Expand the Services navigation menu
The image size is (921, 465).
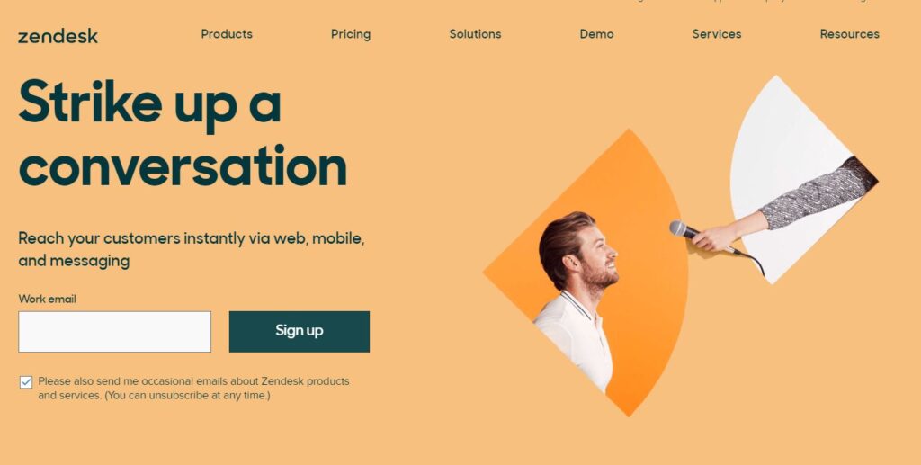coord(717,34)
